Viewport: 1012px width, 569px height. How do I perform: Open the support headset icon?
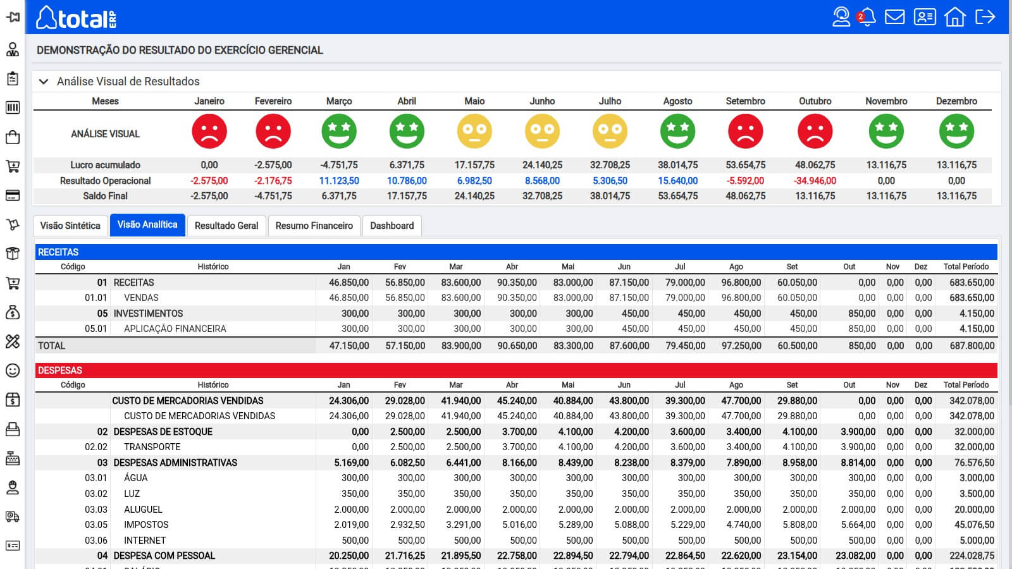(x=841, y=17)
